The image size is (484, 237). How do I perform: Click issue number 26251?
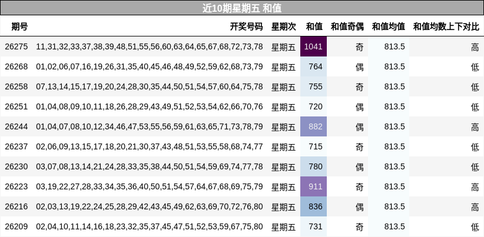click(16, 106)
